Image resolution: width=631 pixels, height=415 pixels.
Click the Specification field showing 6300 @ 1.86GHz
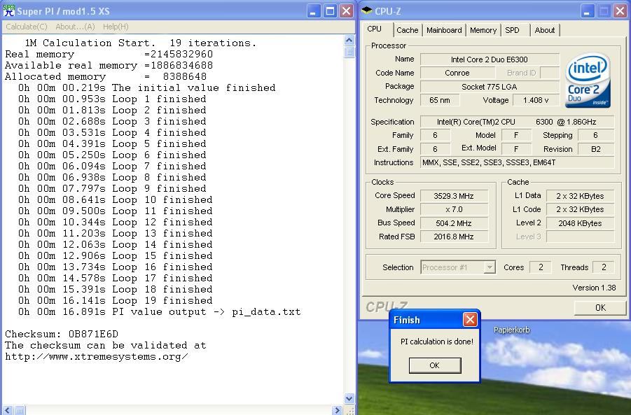517,122
